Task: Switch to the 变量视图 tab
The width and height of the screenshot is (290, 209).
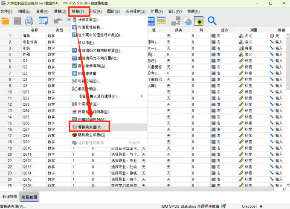Action: point(29,197)
